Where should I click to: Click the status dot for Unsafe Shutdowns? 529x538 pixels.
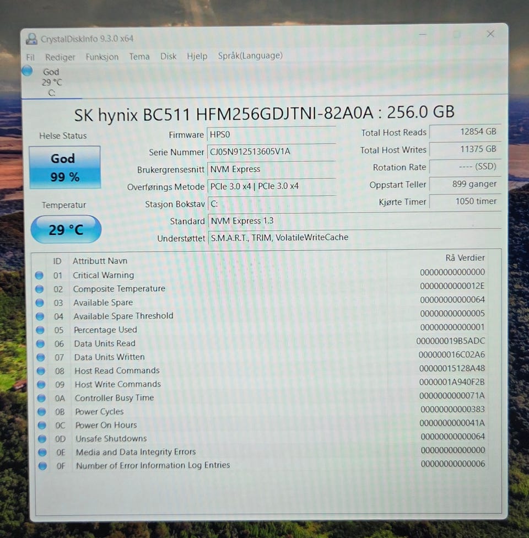coord(42,438)
